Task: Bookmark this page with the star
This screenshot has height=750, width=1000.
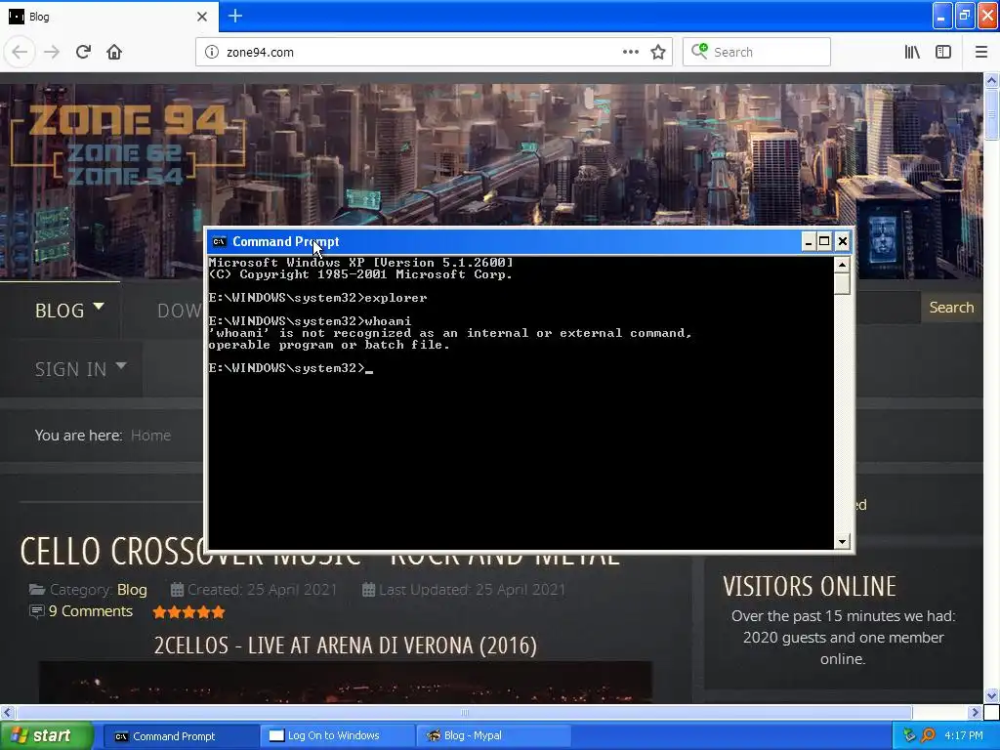Action: (x=658, y=52)
